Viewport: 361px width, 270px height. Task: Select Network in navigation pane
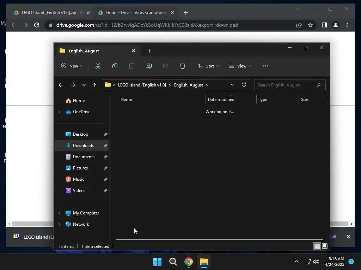click(81, 224)
